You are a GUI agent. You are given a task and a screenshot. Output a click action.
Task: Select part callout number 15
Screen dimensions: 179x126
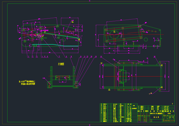click(x=101, y=57)
